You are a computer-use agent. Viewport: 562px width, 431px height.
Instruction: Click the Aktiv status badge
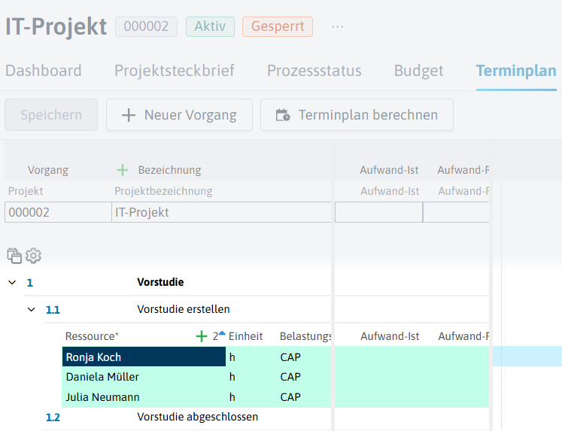[210, 26]
